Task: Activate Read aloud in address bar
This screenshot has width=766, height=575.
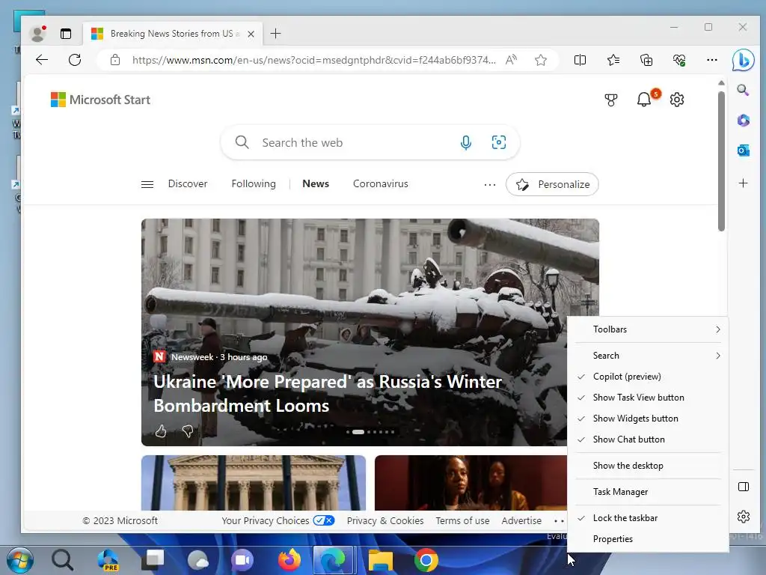Action: pyautogui.click(x=511, y=60)
